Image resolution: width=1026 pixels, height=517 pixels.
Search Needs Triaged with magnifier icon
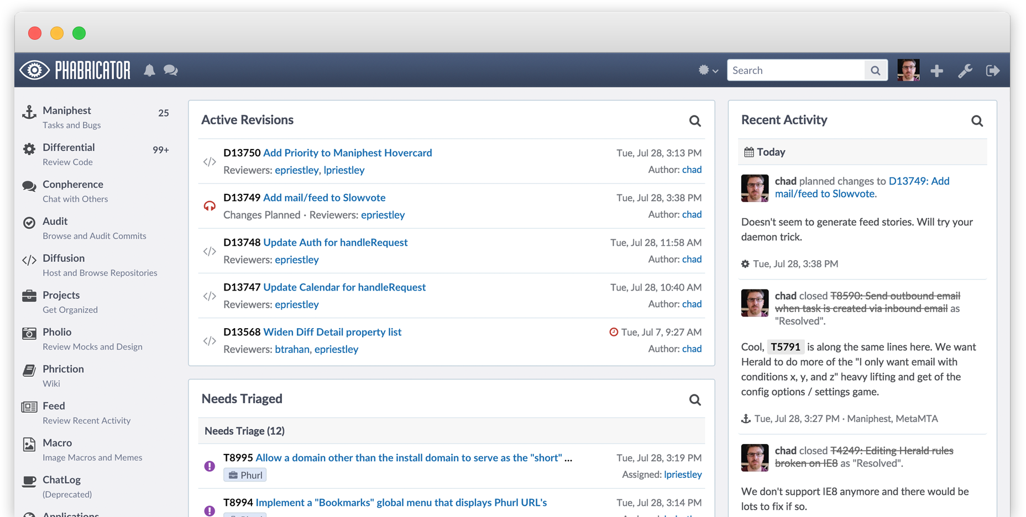point(695,400)
